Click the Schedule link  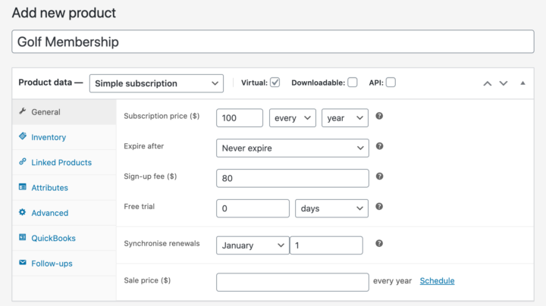tap(437, 280)
